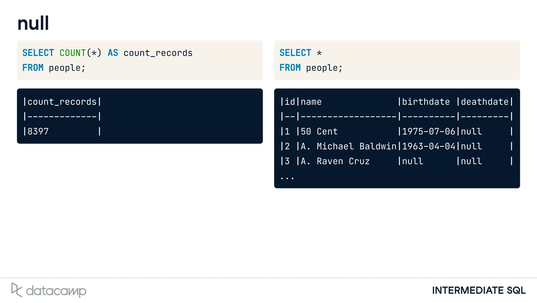Click the "A. Raven Cruz" name cell
Screen dimensions: 537x303
click(x=335, y=161)
